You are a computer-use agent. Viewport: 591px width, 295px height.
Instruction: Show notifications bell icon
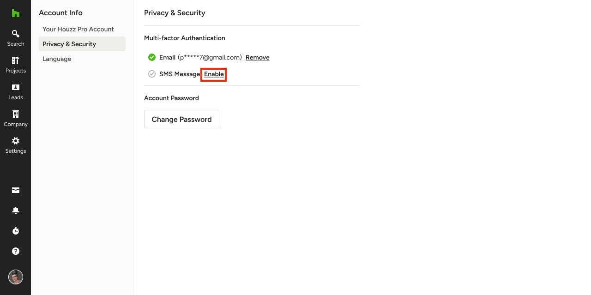[x=15, y=211]
